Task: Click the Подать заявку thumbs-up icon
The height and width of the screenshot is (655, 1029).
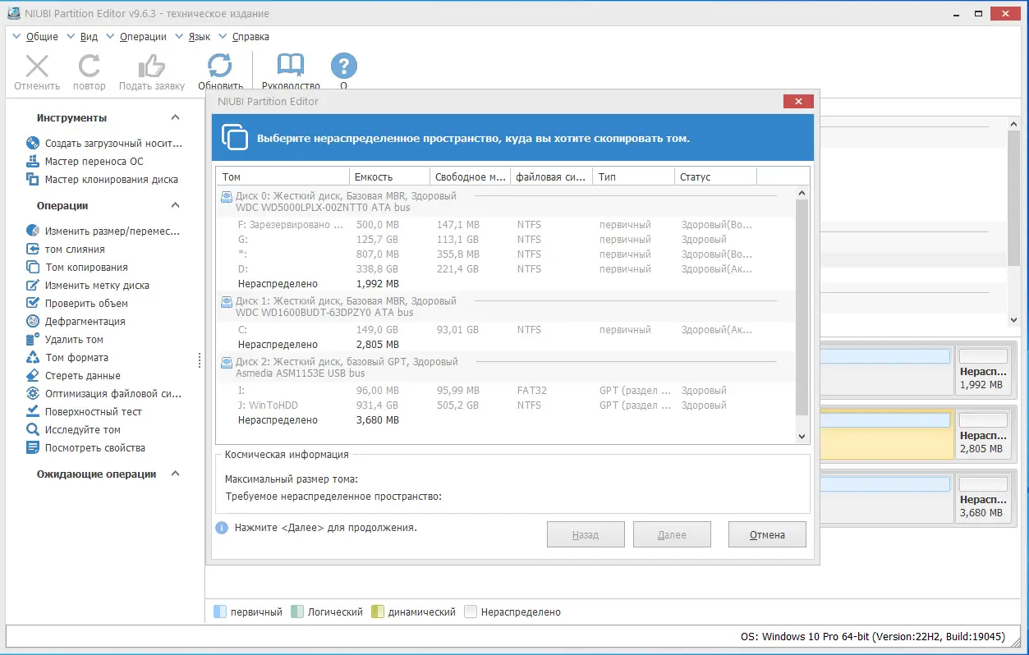Action: pos(152,66)
